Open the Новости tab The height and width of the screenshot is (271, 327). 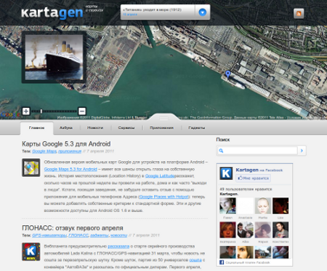(x=95, y=127)
